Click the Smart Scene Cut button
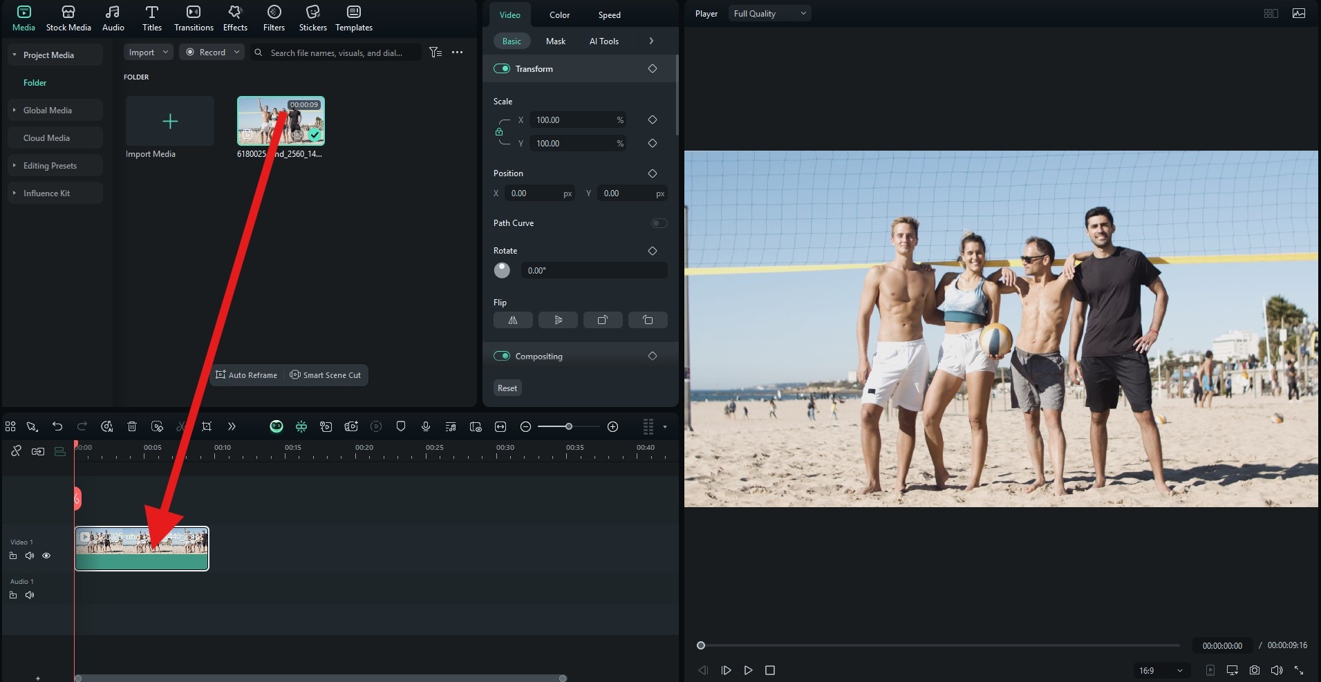The image size is (1321, 682). tap(325, 375)
